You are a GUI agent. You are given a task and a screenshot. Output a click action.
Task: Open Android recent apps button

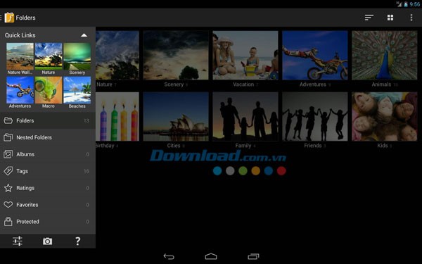(x=253, y=256)
